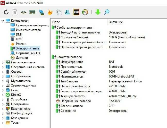Screen dimensions: 167x128
Task: Expand the Программы node
Action: point(3,104)
